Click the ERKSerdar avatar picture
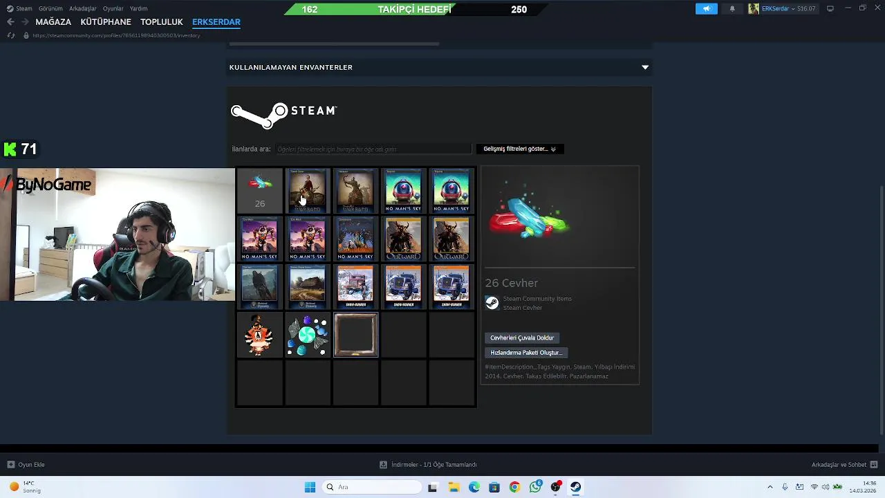Screen dimensions: 885x498 pyautogui.click(x=754, y=9)
